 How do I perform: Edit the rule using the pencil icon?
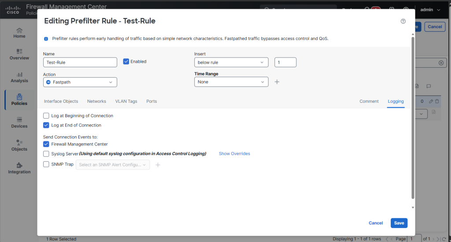[431, 101]
